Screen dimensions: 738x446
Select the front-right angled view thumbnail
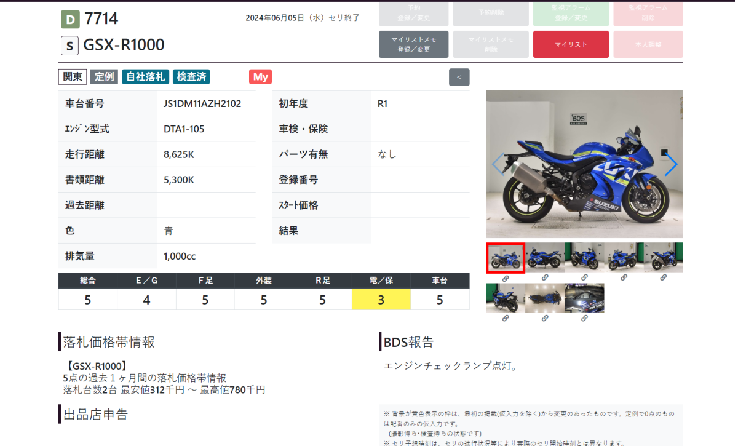(624, 258)
